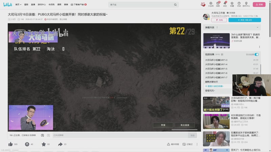Screen dimensions: 271x152
Task: Focus the danmaku input field
Action: (x=120, y=135)
